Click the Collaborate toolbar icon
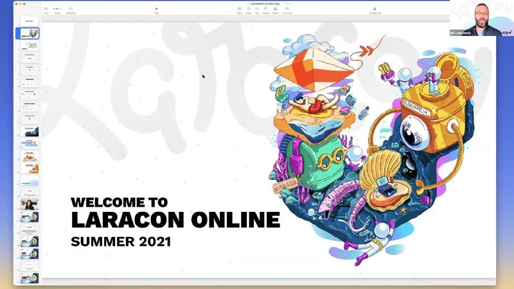Screen dimensions: 514x289 coord(375,10)
